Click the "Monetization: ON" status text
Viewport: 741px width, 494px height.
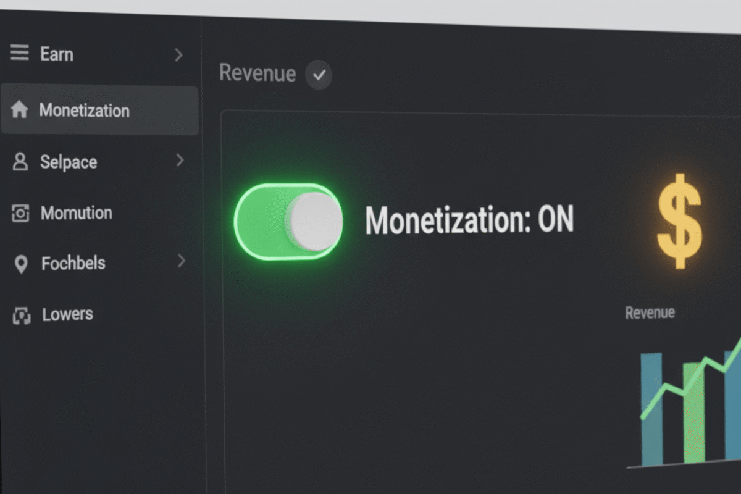469,220
